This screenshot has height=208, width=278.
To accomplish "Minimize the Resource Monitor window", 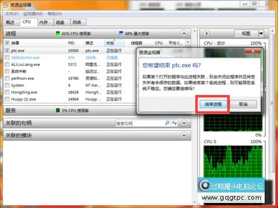I will 245,4.
